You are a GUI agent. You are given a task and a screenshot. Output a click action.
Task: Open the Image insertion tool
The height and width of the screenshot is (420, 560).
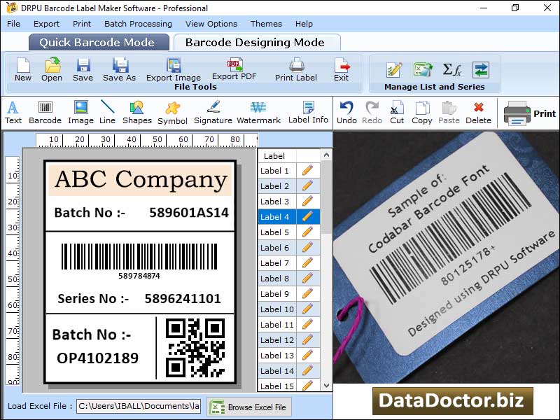click(80, 112)
